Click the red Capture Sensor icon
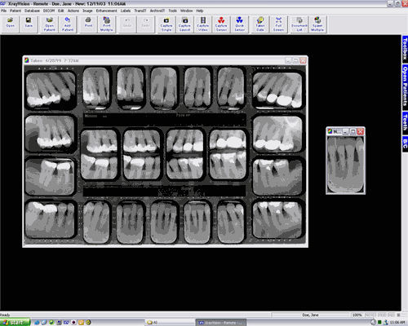 pos(221,24)
